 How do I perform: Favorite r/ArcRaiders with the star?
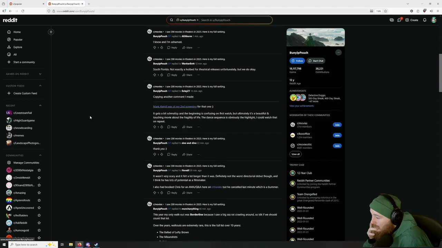pos(39,216)
